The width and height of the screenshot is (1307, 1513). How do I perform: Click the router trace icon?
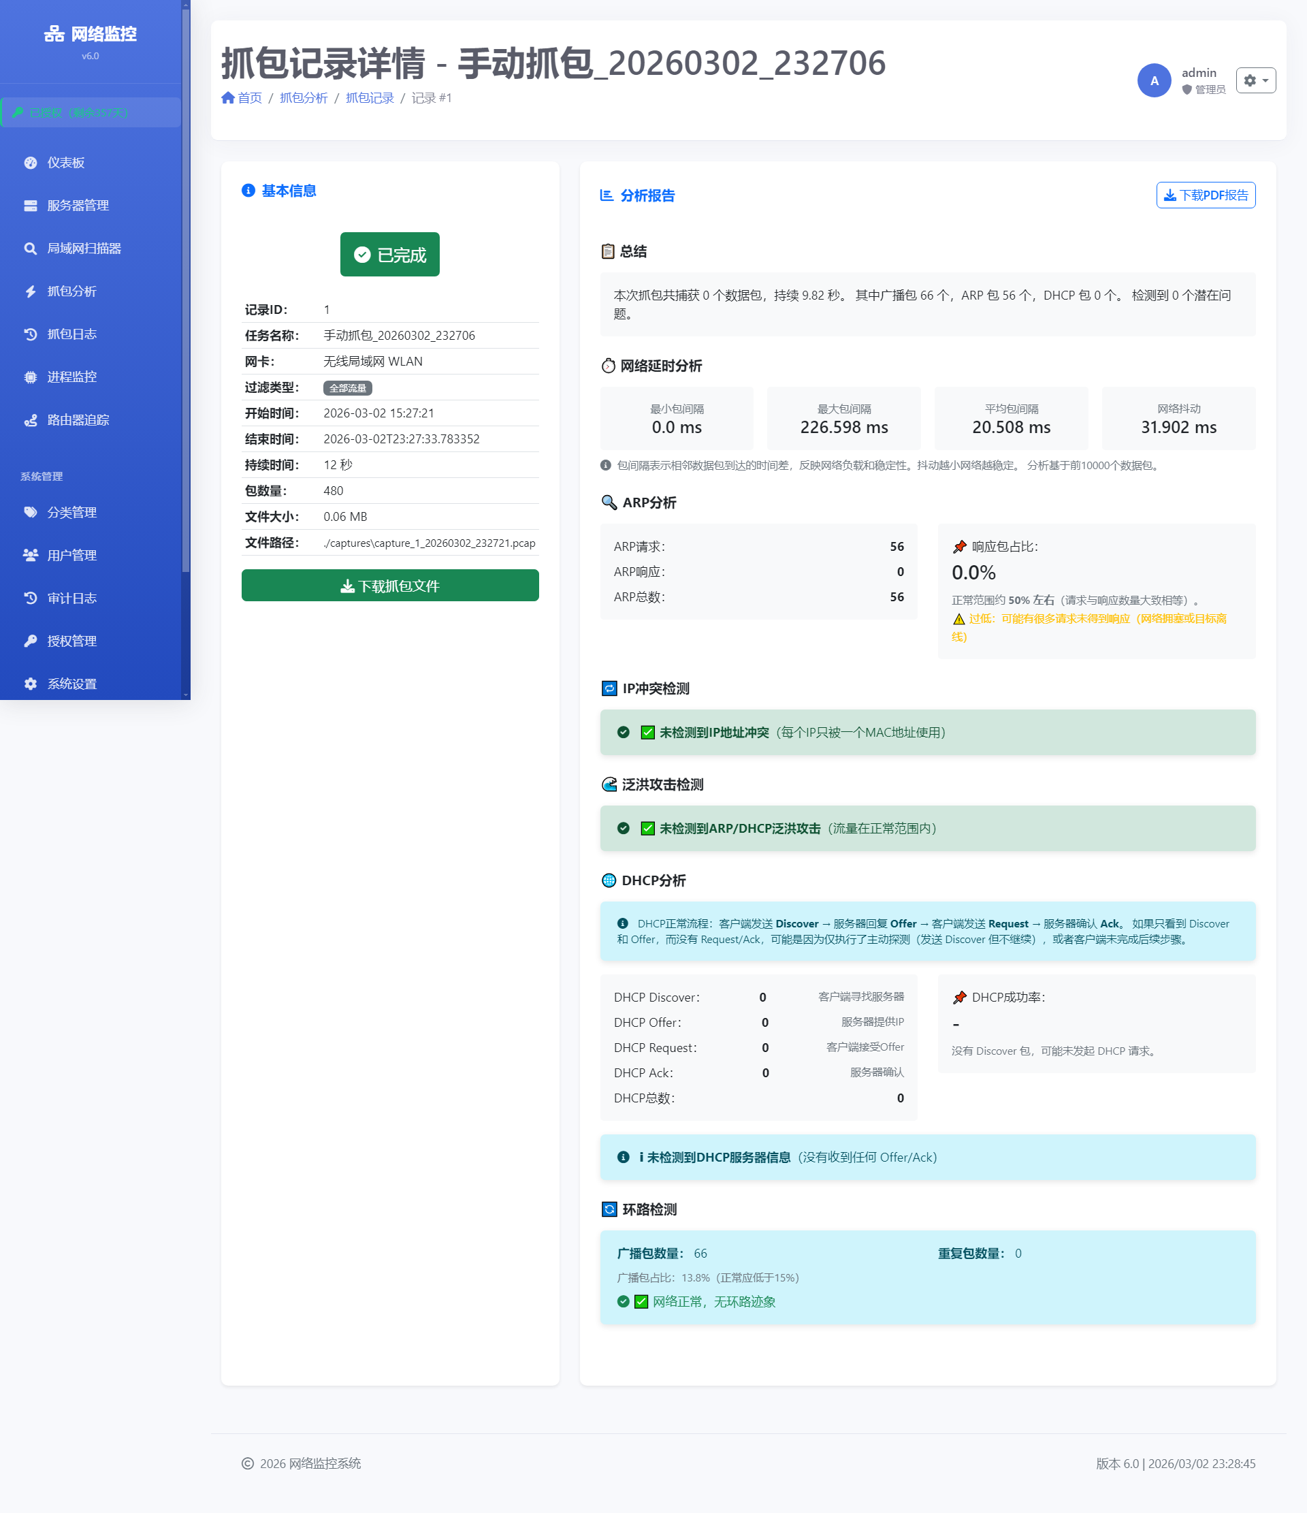click(x=30, y=421)
